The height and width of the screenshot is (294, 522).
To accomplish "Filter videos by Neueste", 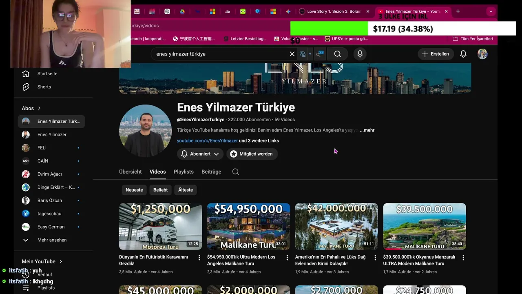I will (x=134, y=190).
